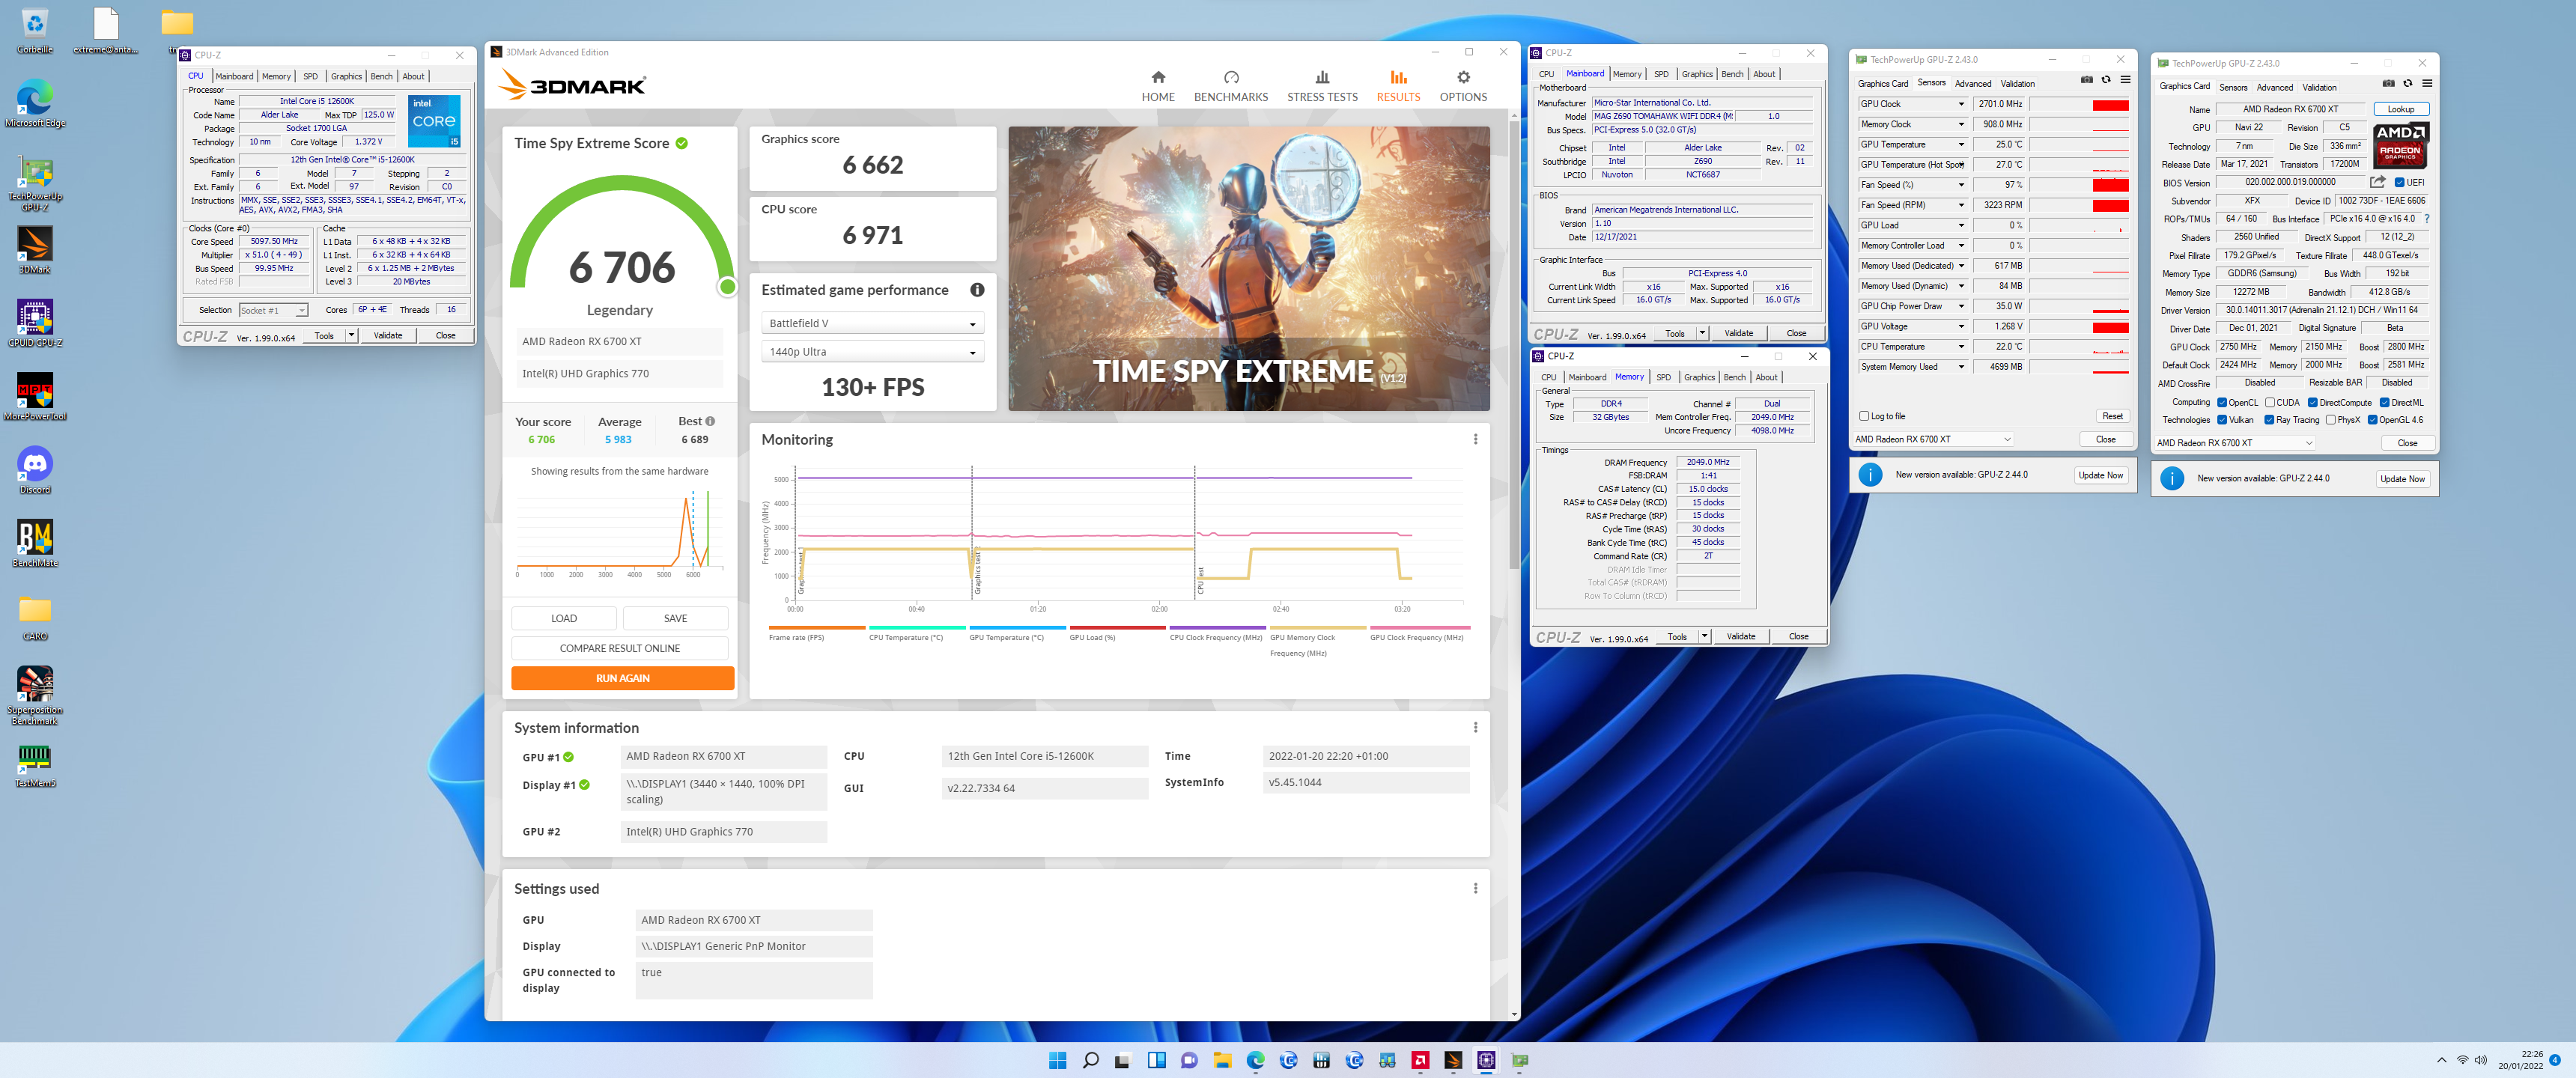Click the RUN AGAIN button
2576x1078 pixels.
coord(622,678)
